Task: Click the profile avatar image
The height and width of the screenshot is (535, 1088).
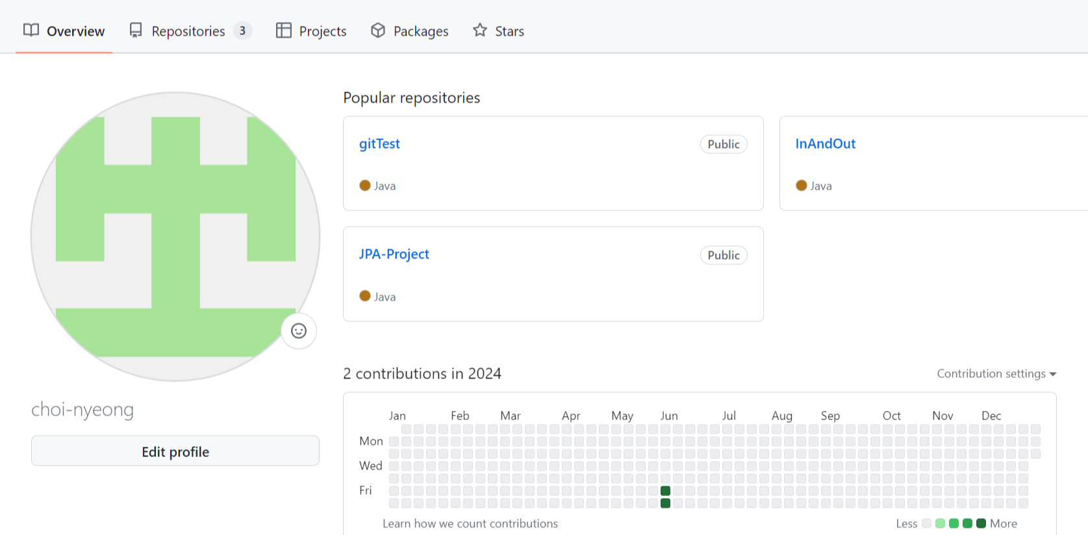Action: pyautogui.click(x=175, y=236)
